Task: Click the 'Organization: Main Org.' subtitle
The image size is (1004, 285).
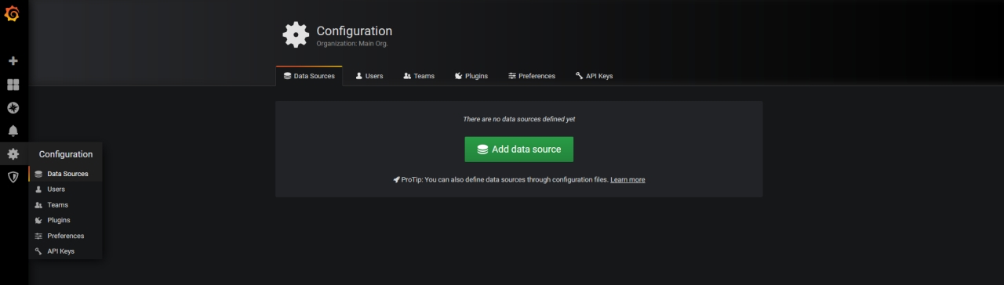Action: [x=352, y=44]
